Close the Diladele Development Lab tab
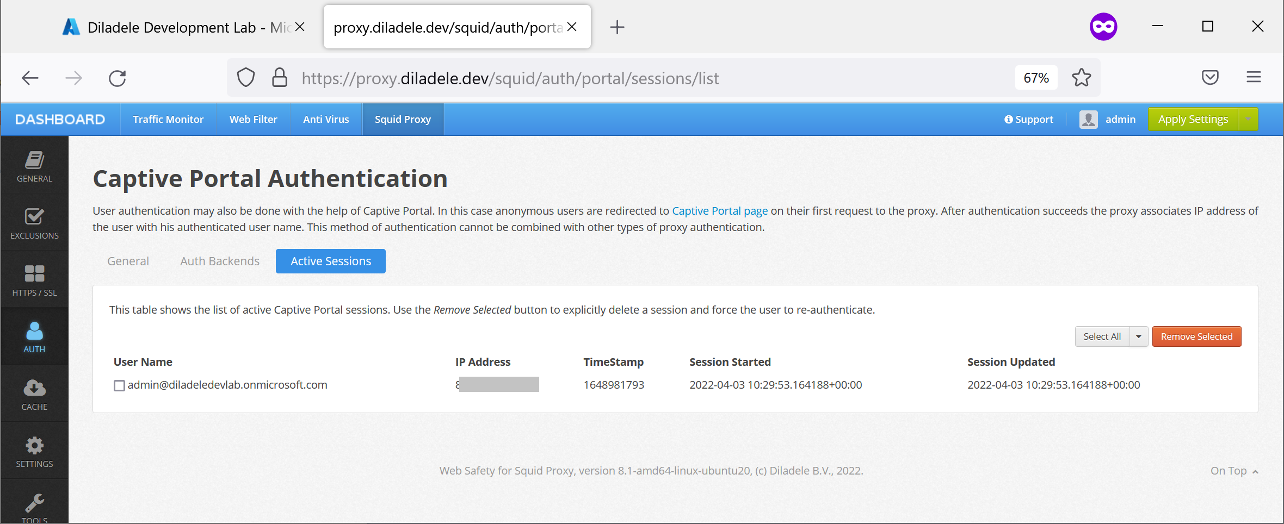Image resolution: width=1284 pixels, height=524 pixels. (300, 27)
